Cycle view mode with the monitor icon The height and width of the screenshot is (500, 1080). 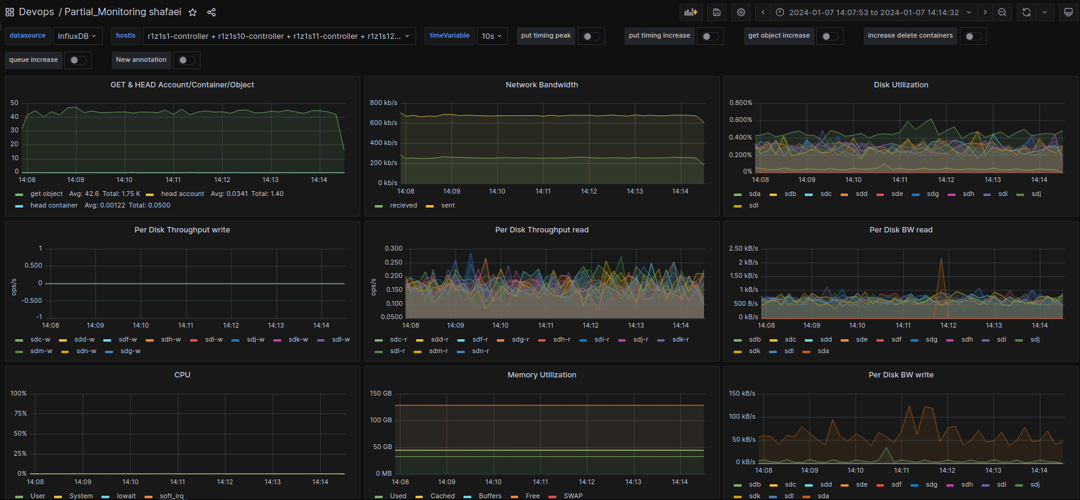1068,12
